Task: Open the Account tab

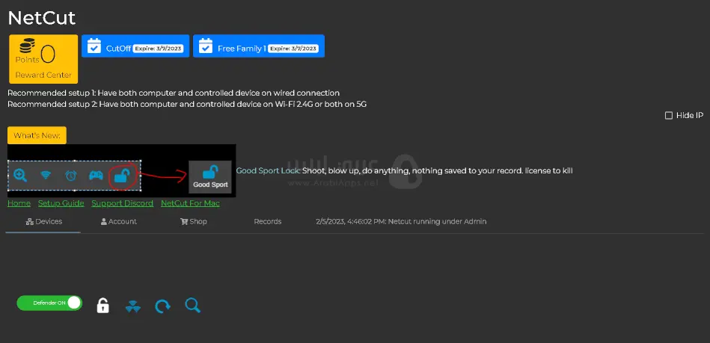Action: tap(119, 222)
